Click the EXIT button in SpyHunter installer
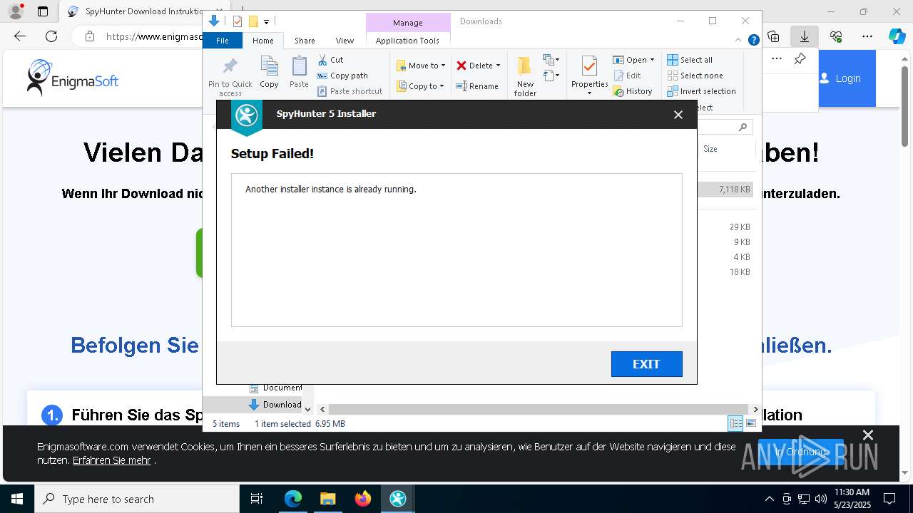 coord(646,363)
